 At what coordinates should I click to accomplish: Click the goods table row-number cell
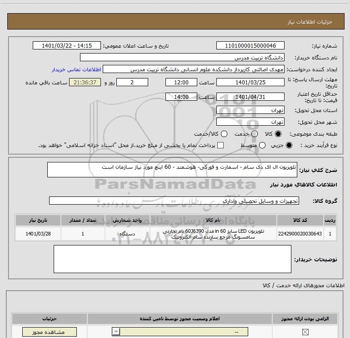pos(330,234)
